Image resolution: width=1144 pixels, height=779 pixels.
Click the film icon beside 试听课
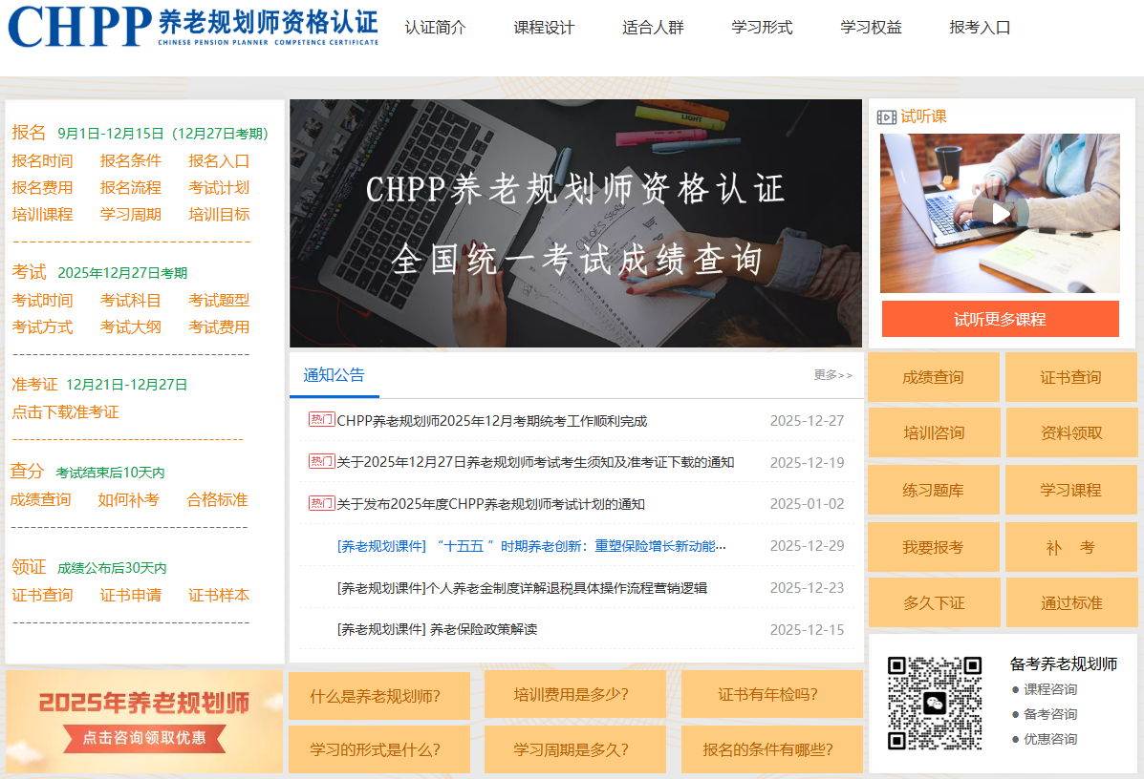coord(886,116)
